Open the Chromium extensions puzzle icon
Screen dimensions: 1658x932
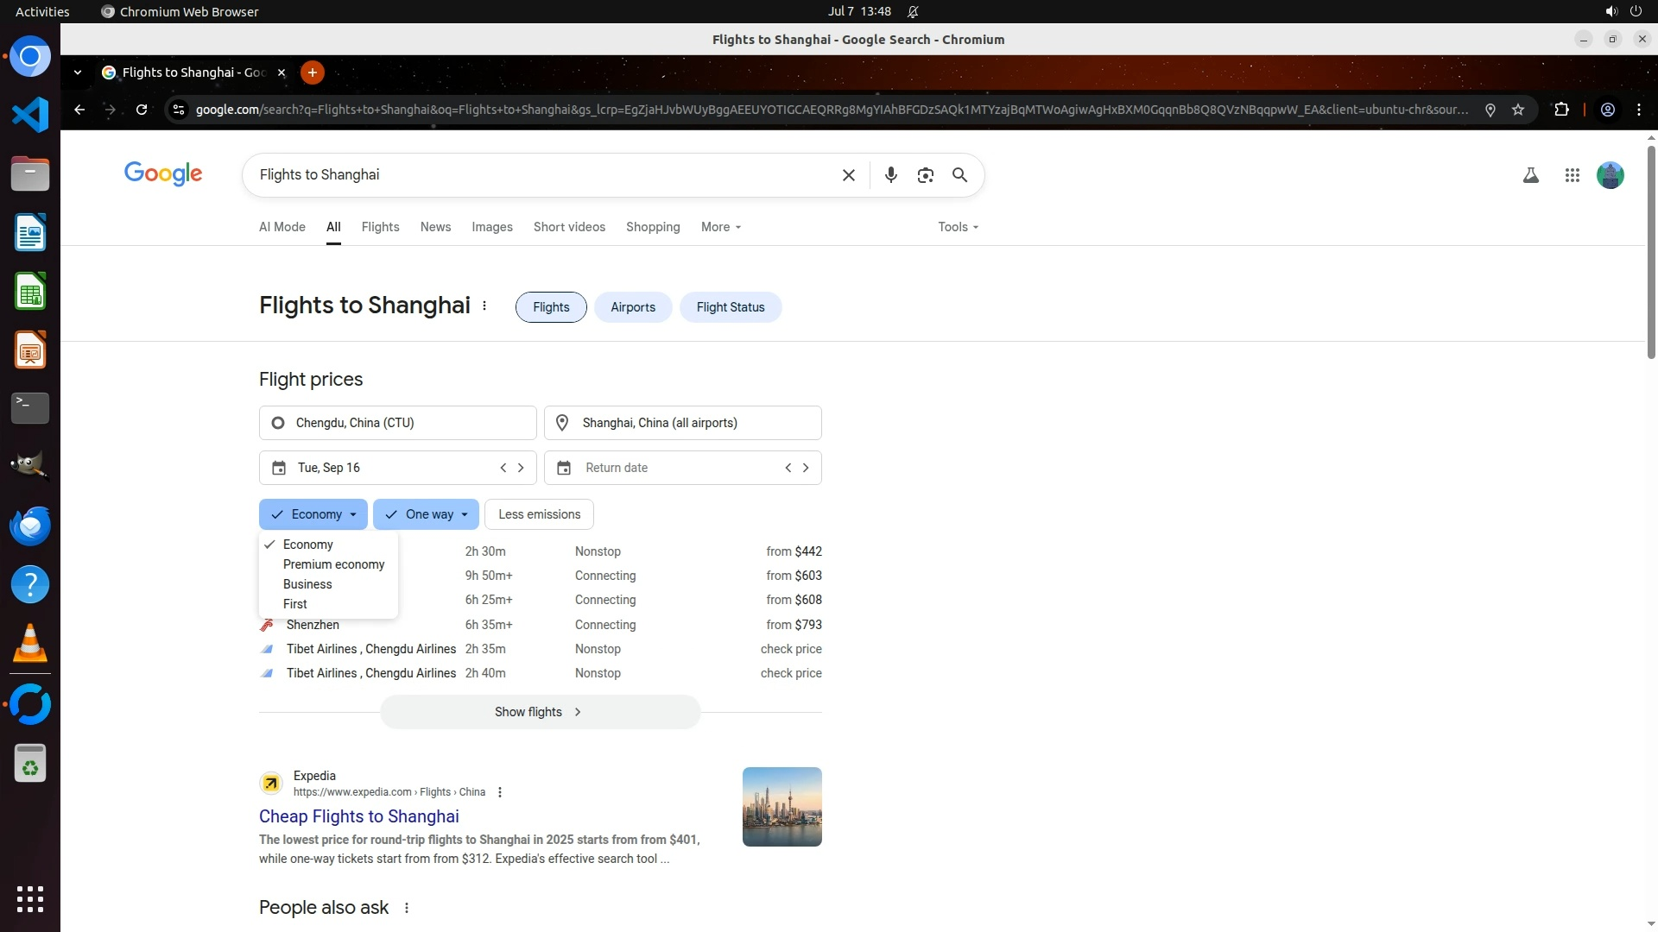click(x=1560, y=110)
